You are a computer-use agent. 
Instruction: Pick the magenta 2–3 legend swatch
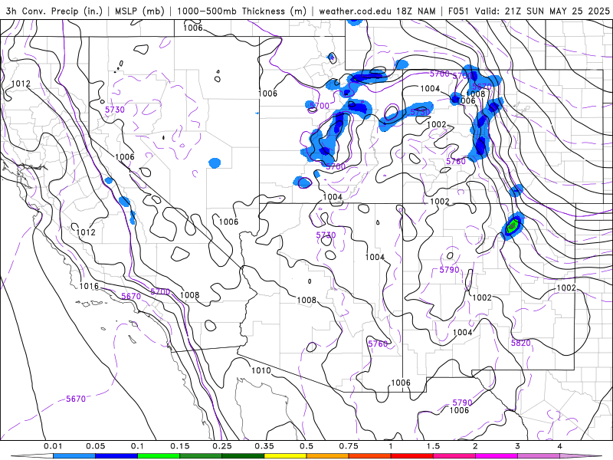click(x=497, y=456)
